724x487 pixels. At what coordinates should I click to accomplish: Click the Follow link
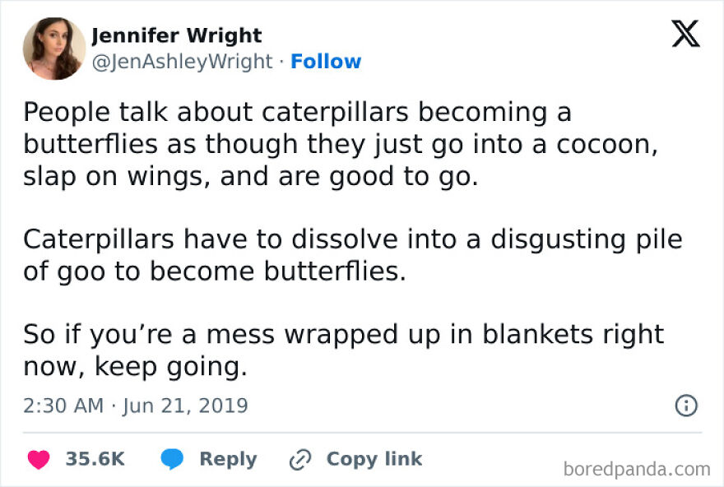(x=326, y=61)
